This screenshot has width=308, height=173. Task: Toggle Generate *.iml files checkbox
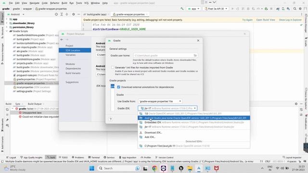(113, 67)
